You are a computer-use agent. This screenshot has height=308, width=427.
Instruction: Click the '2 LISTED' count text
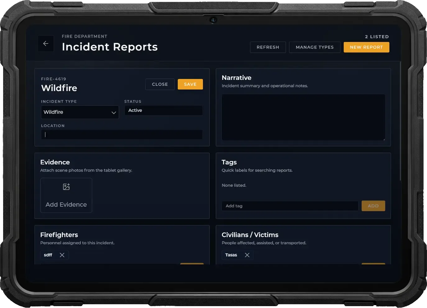[x=377, y=37]
